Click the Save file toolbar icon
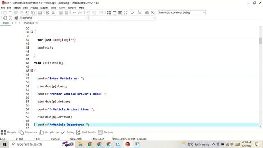263x148 pixels. [x=16, y=13]
